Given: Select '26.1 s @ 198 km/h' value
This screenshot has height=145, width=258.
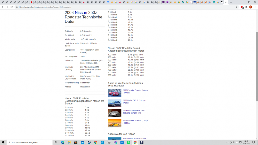Looking at the screenshot, I should point(136,75).
